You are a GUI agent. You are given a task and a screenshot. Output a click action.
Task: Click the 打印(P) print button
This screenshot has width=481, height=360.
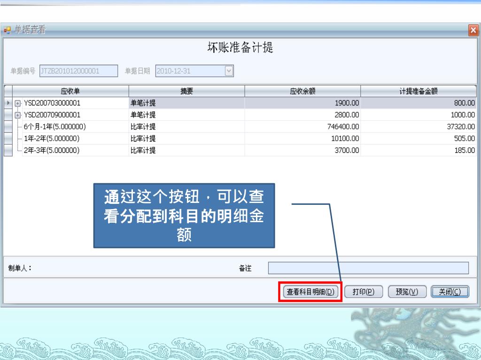[364, 292]
